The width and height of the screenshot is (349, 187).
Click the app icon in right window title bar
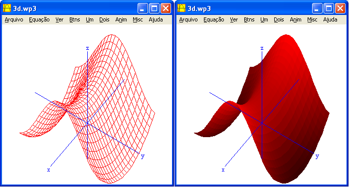coord(181,8)
